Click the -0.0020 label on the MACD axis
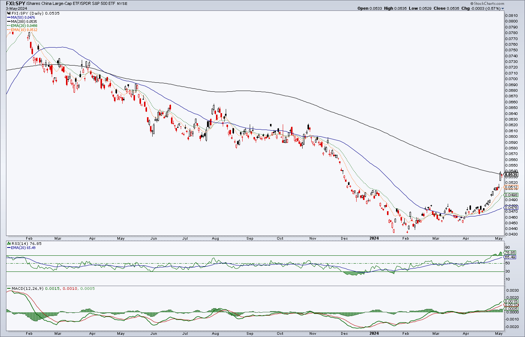The image size is (525, 337). [512, 327]
